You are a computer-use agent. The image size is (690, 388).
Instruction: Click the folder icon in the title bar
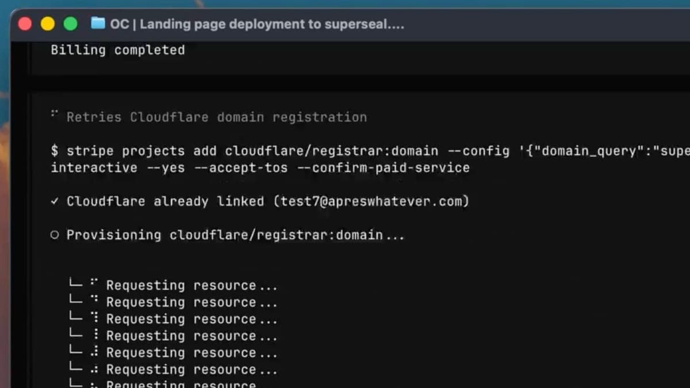pos(98,24)
